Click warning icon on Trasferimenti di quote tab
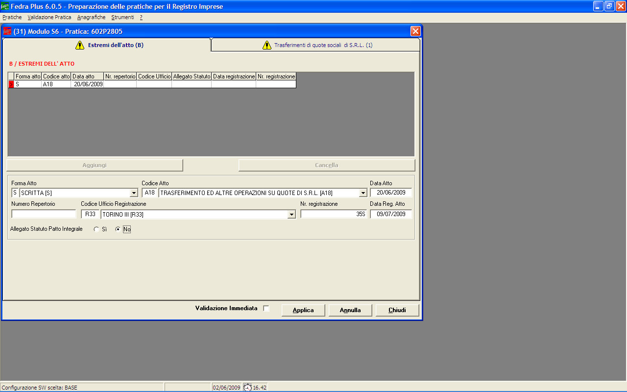The image size is (627, 392). (266, 45)
